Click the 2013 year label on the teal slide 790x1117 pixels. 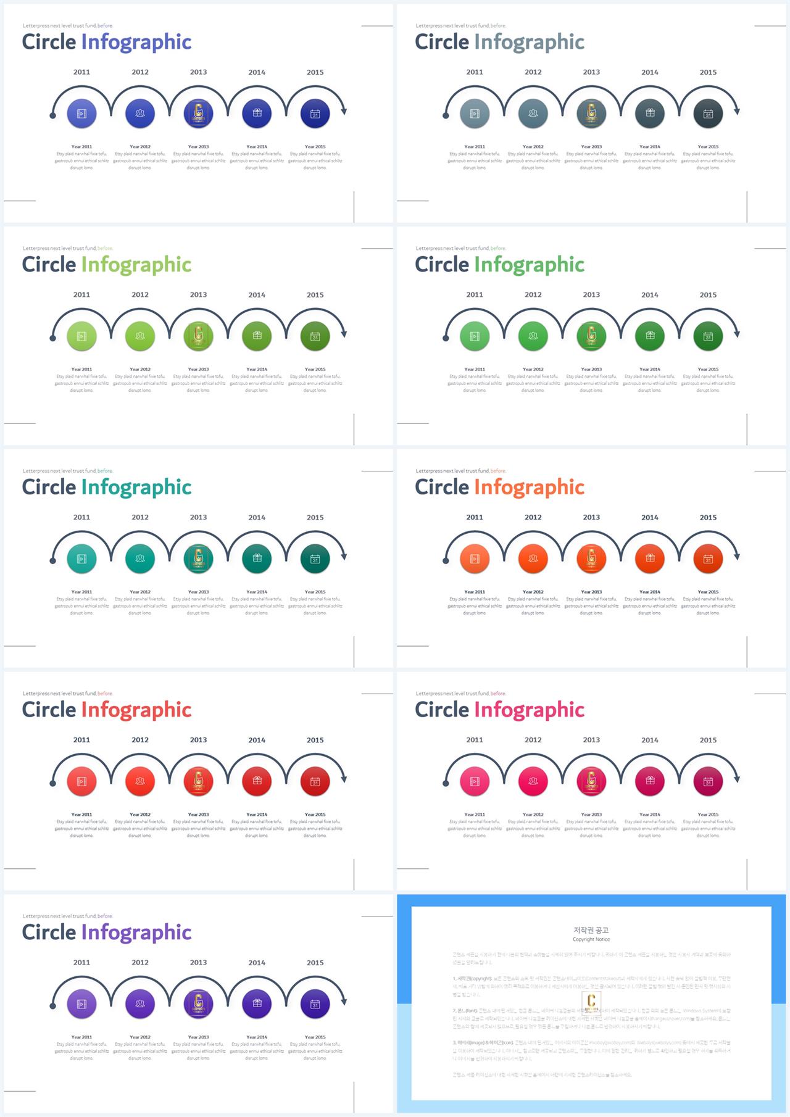pos(199,517)
